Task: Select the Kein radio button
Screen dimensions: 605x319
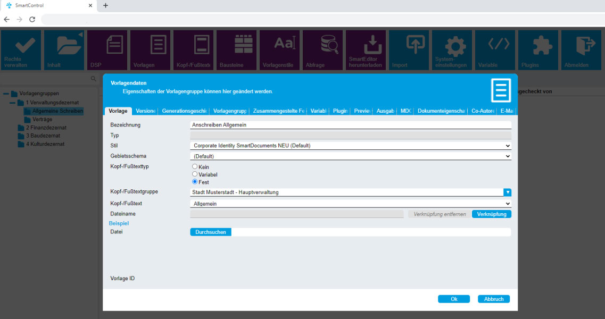Action: 195,167
